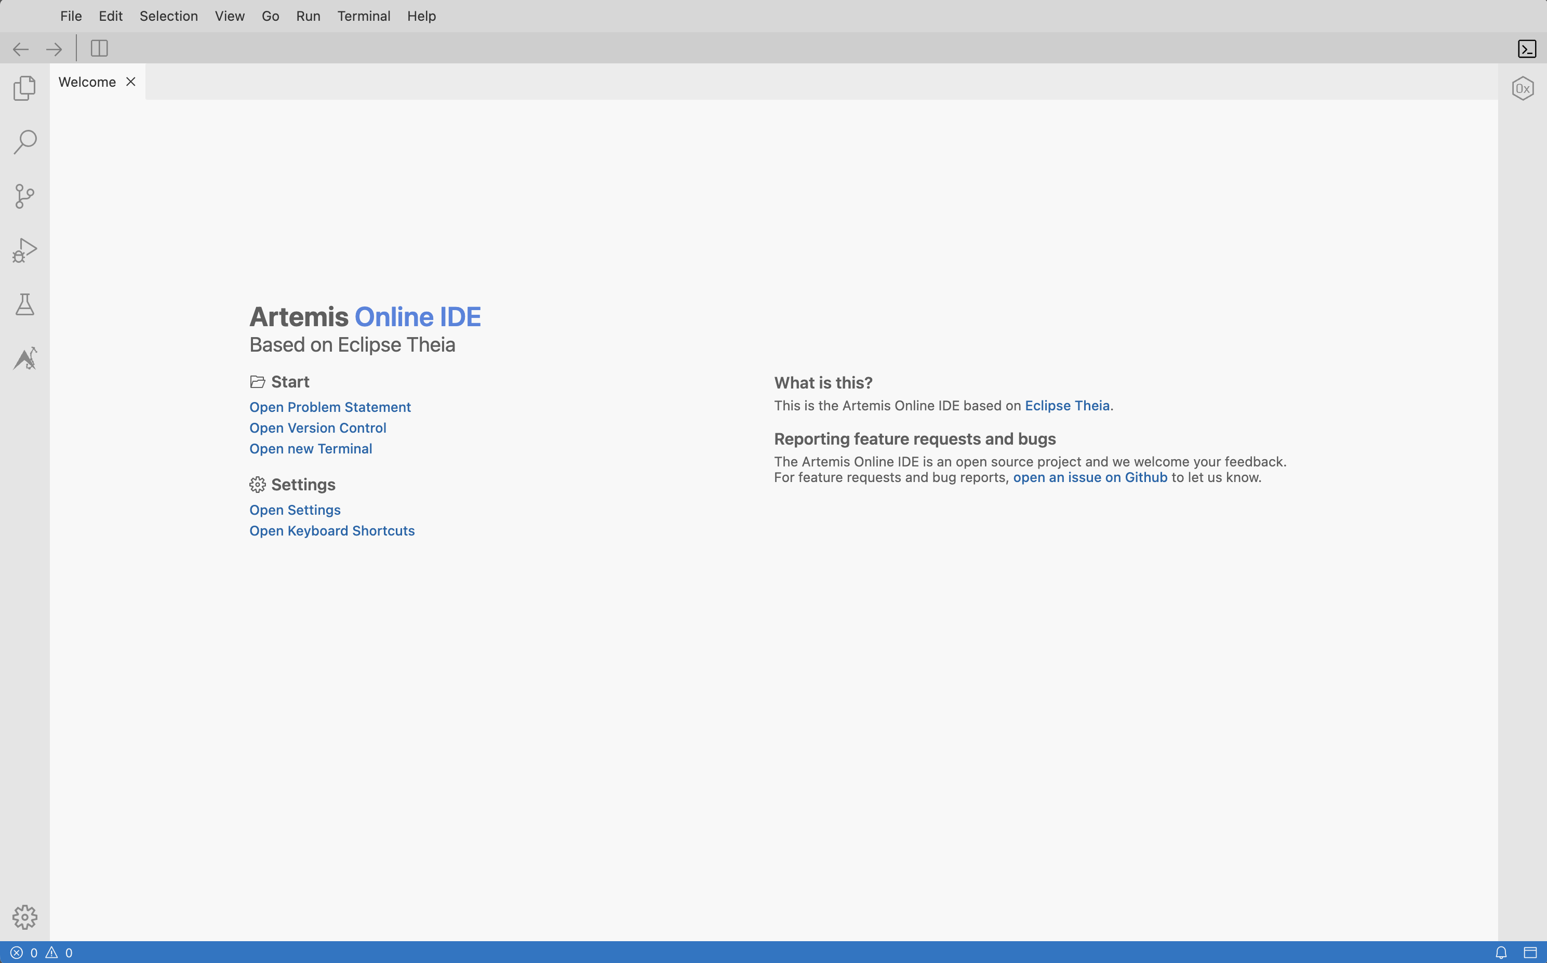Open the Terminal menu

pos(364,16)
